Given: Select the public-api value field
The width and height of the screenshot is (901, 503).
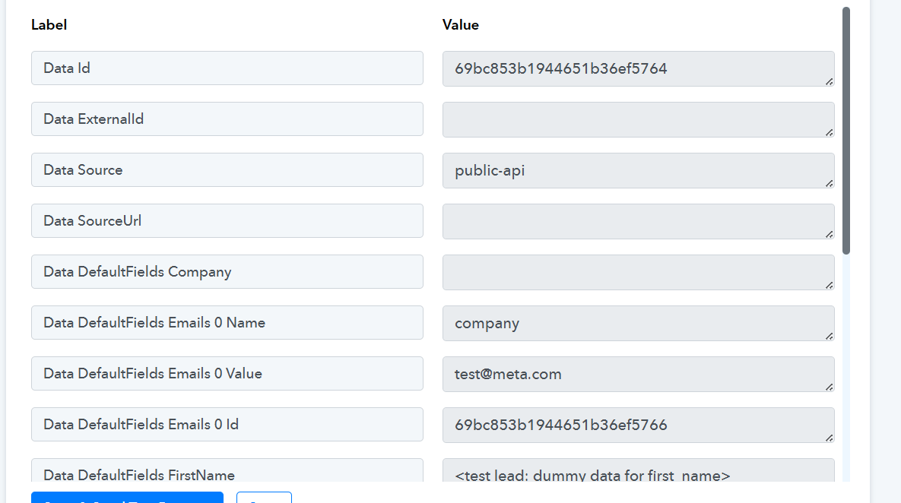Looking at the screenshot, I should pos(637,171).
